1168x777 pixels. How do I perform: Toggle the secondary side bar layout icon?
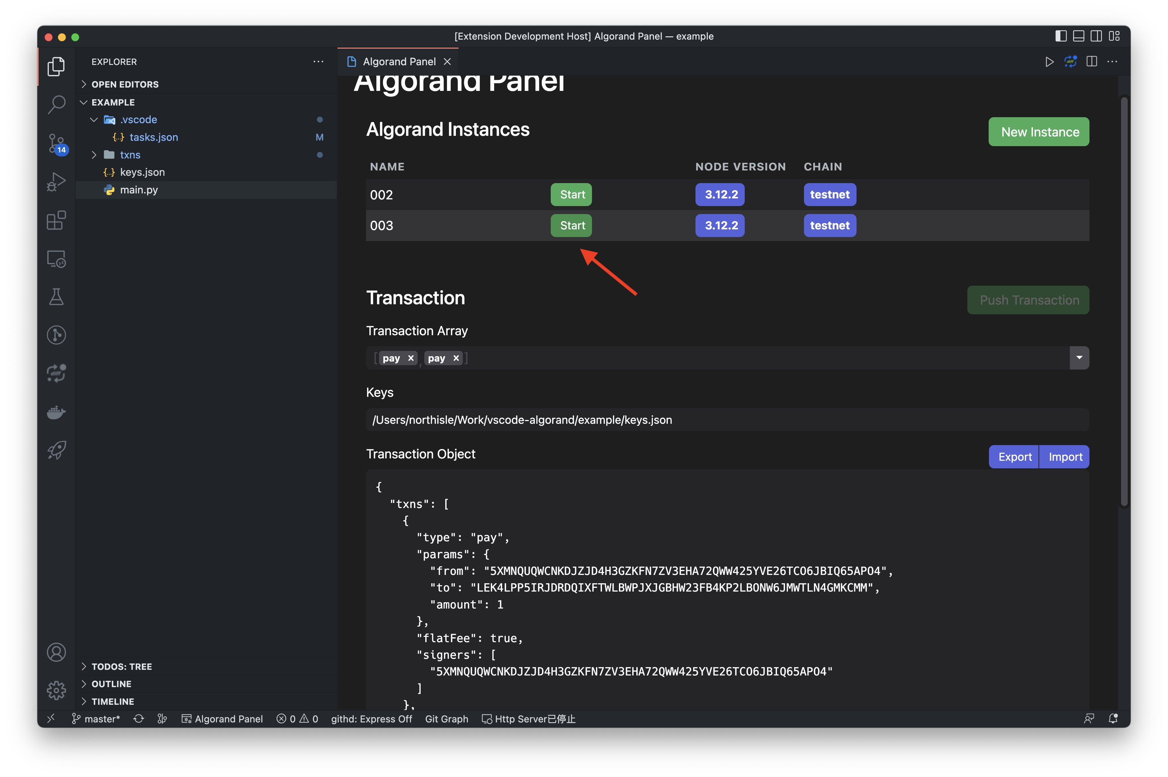1096,36
